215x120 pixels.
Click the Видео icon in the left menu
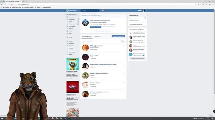(x=67, y=31)
